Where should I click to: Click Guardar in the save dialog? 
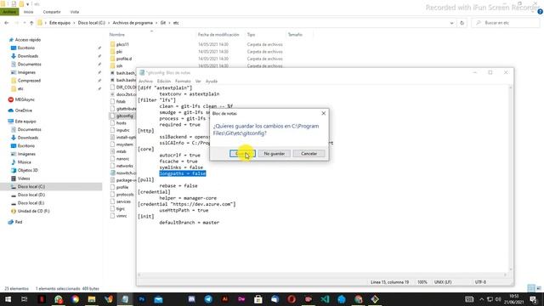click(x=242, y=153)
